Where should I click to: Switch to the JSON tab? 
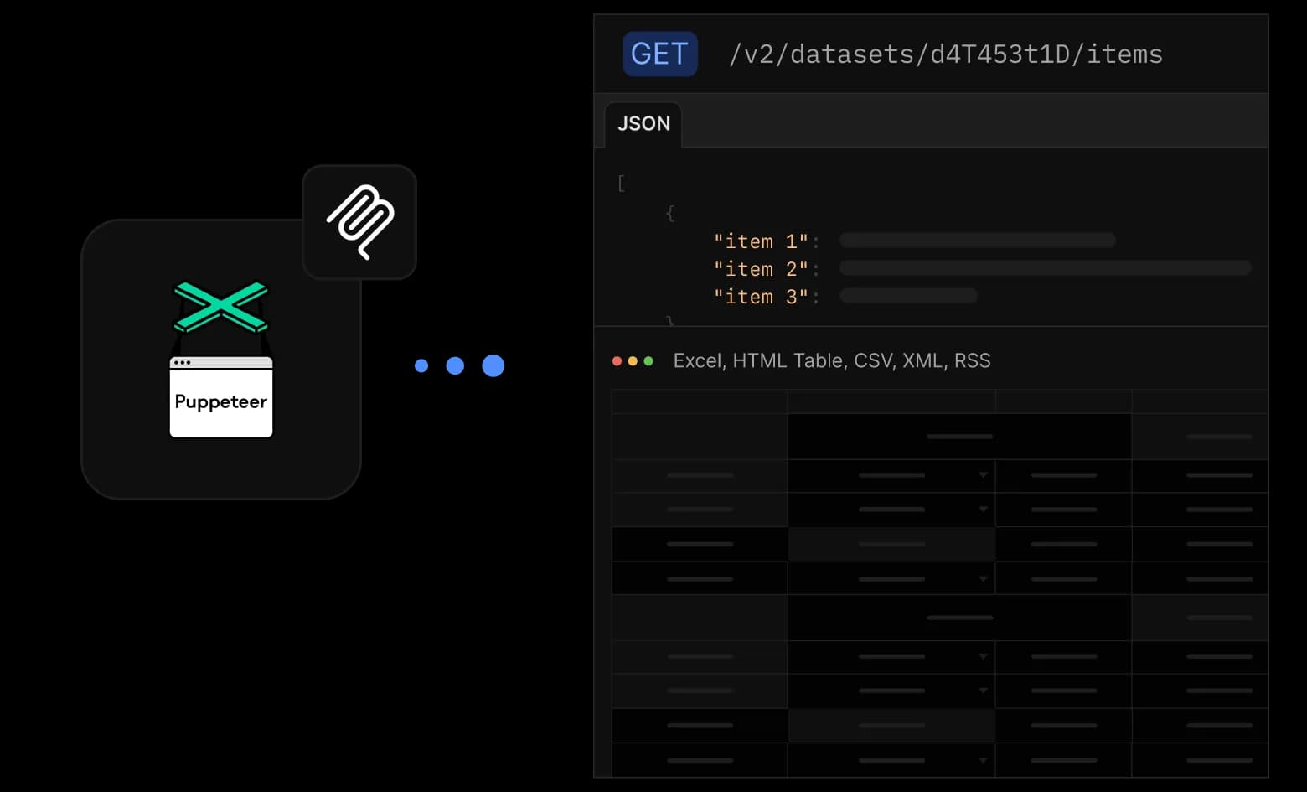(x=643, y=124)
